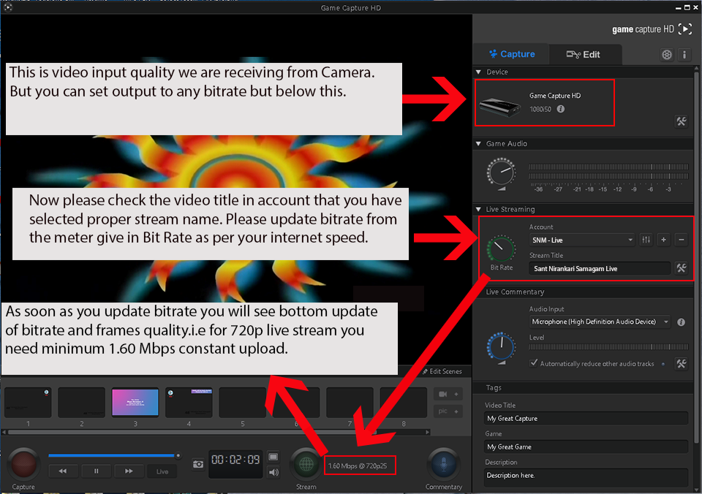Select scene thumbnail 2

81,402
